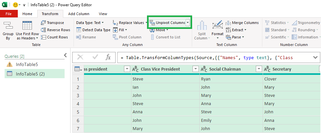Click the Detect Data Type icon

click(79, 30)
